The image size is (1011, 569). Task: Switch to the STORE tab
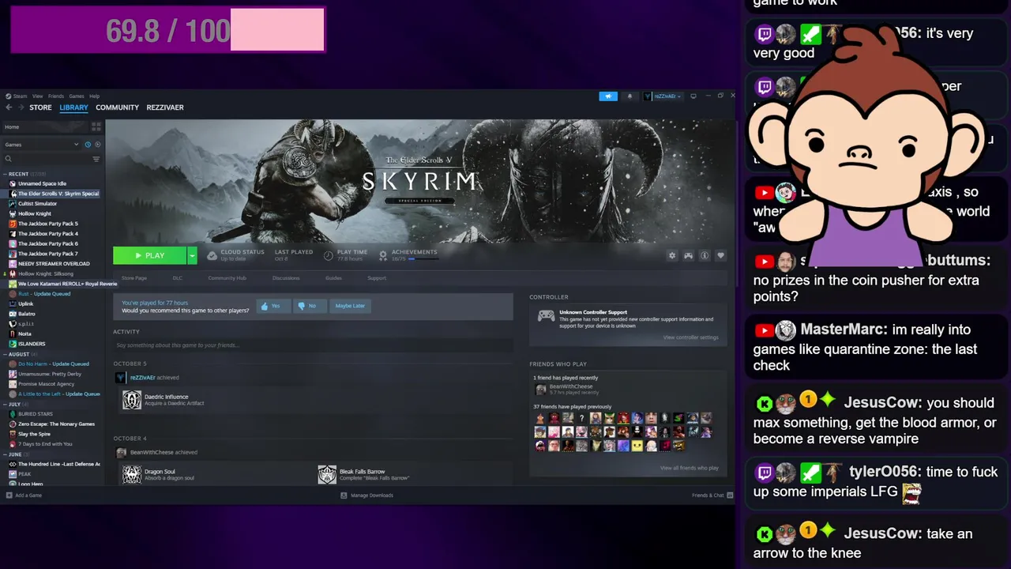click(40, 107)
